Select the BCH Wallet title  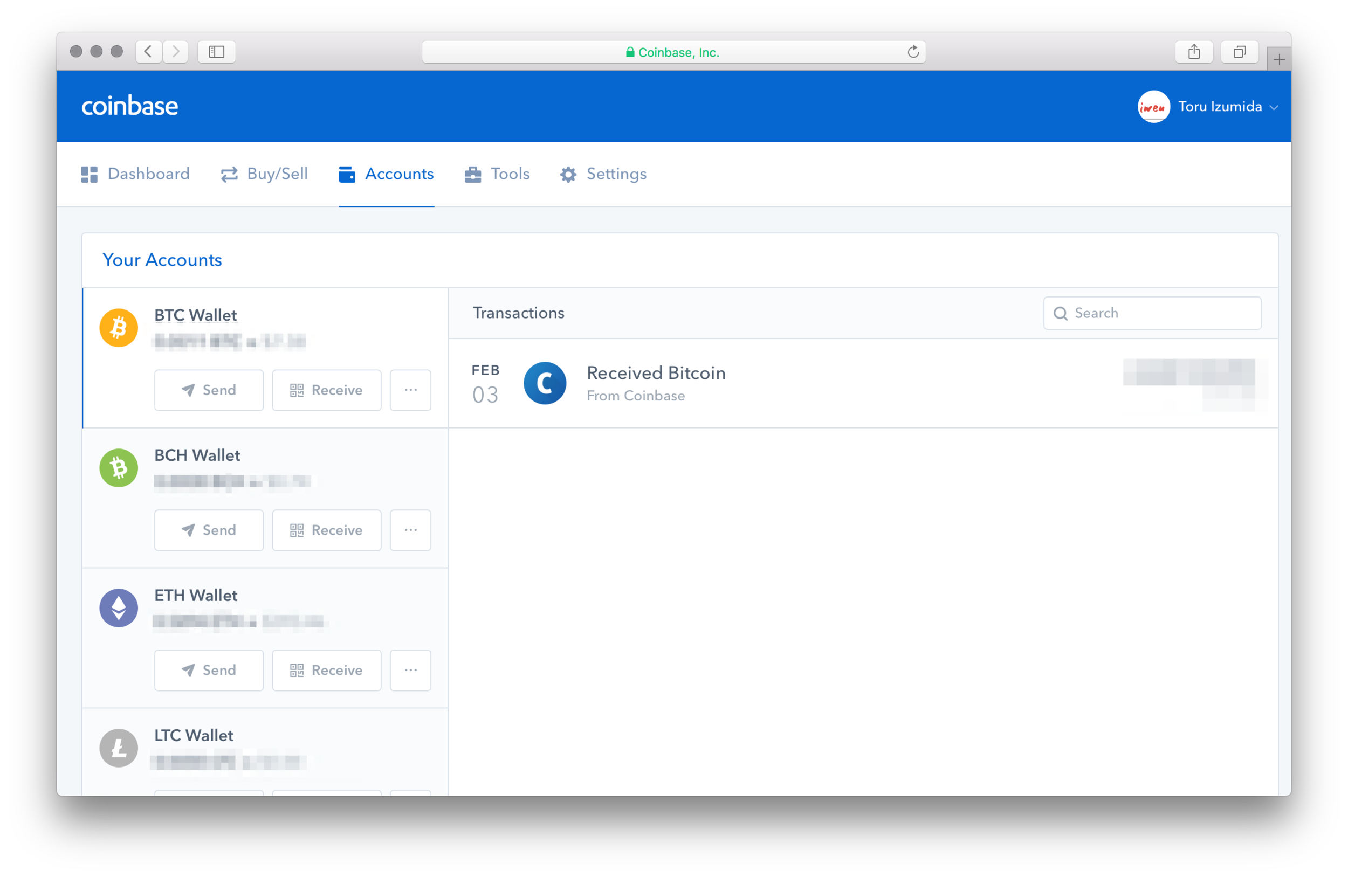click(197, 455)
